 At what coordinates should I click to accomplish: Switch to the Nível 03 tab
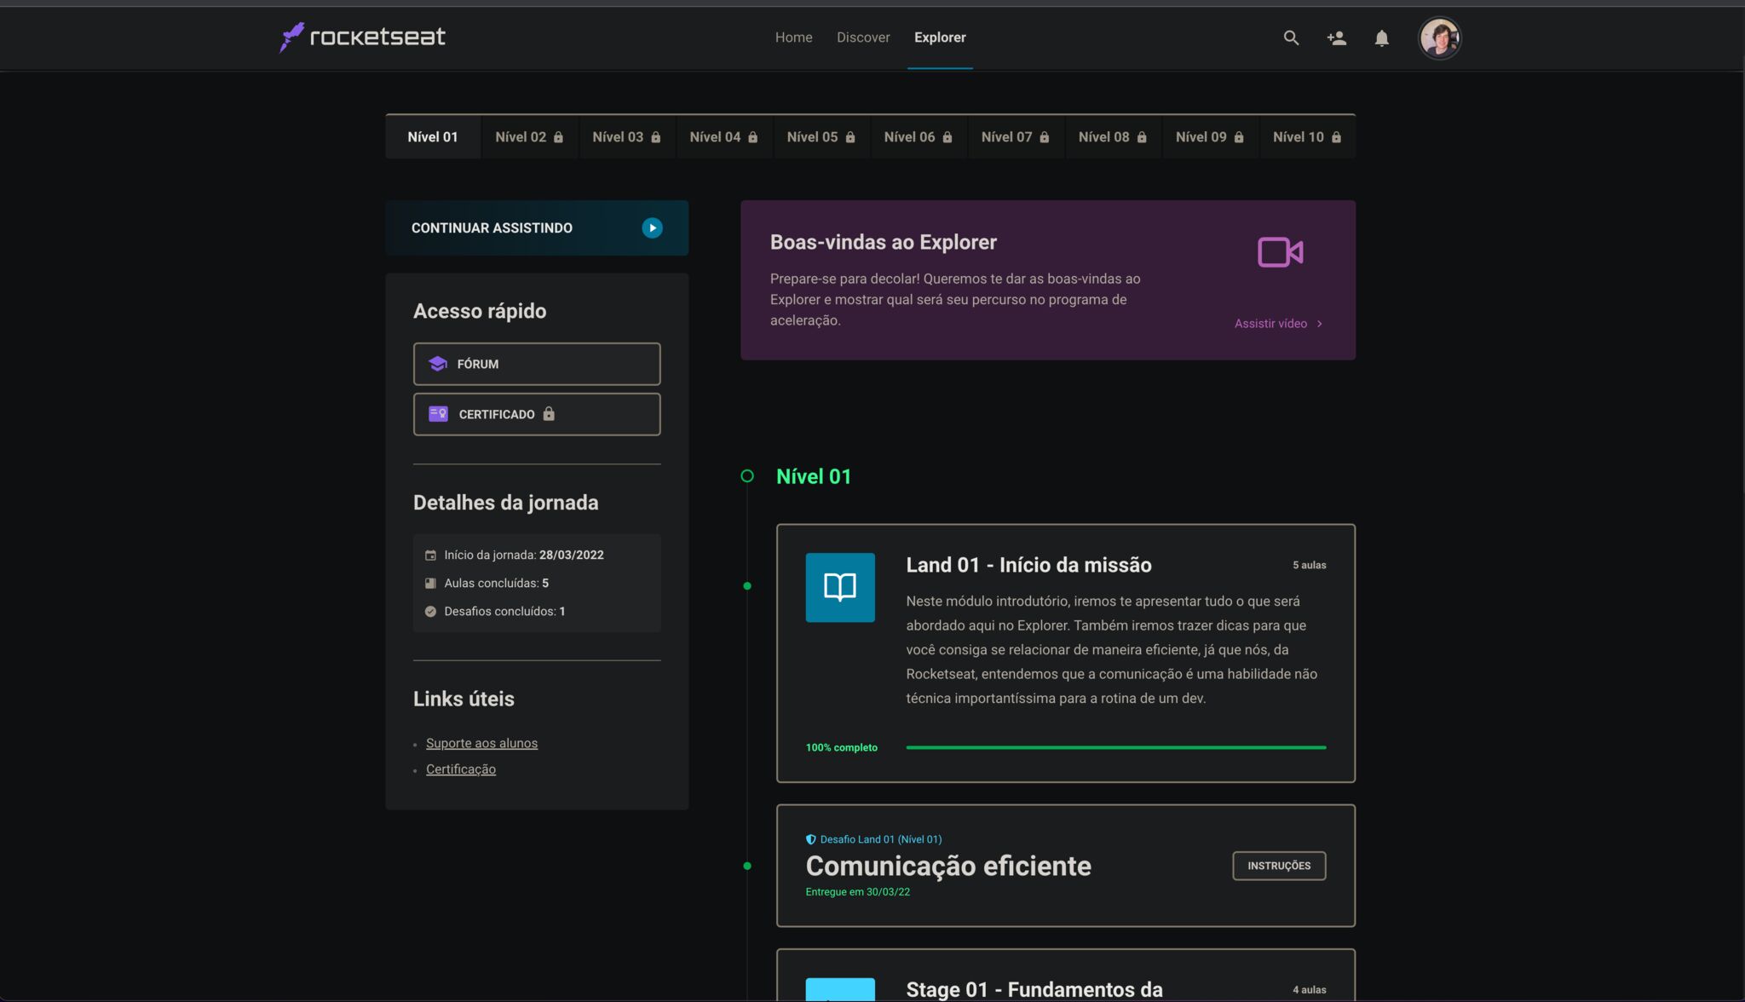pos(627,137)
